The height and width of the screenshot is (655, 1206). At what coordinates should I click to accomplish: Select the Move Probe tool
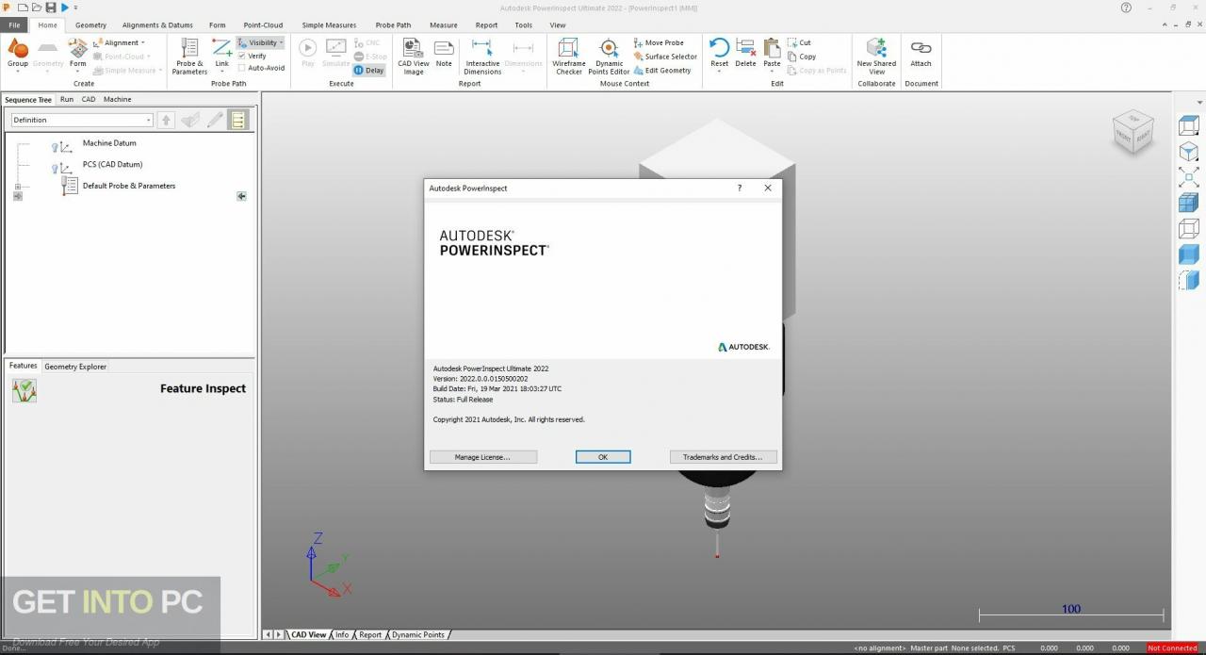click(659, 42)
